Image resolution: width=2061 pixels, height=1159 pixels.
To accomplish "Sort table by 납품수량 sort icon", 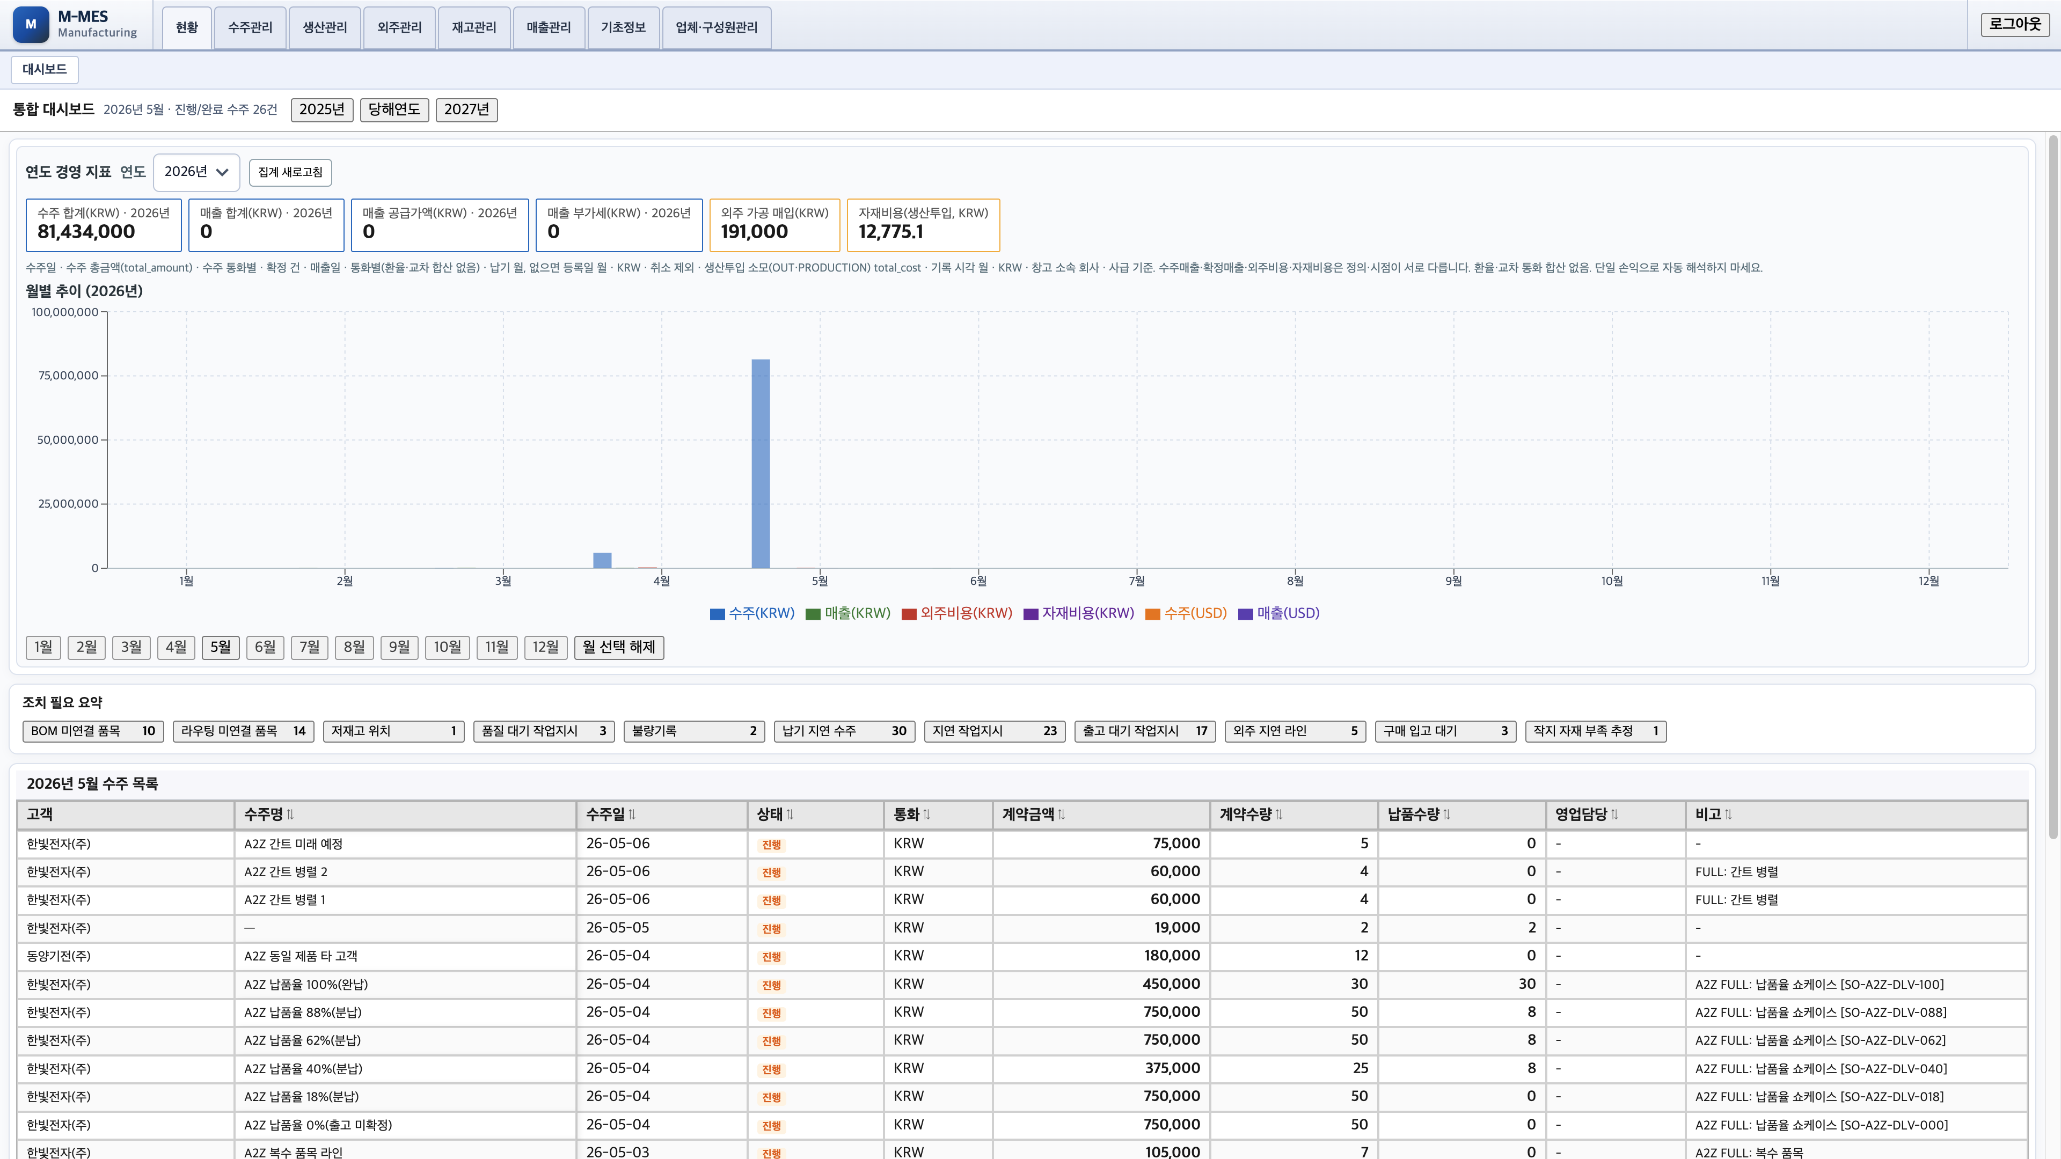I will coord(1446,815).
